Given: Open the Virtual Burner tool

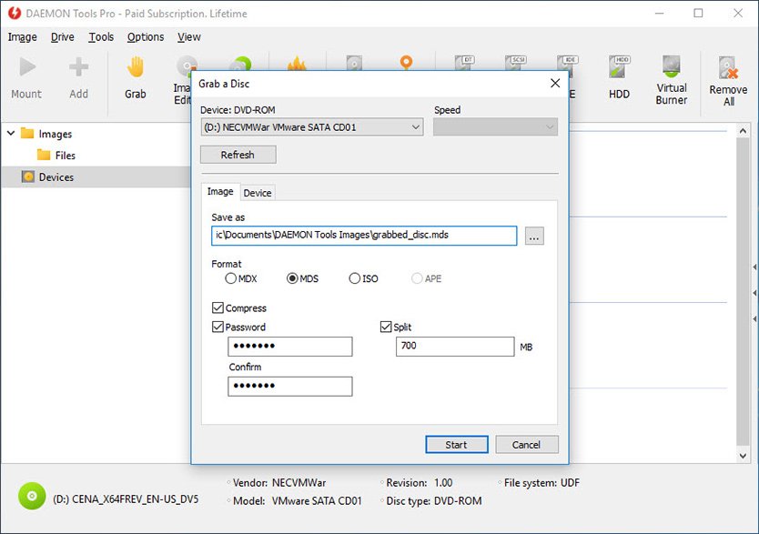Looking at the screenshot, I should click(x=672, y=80).
